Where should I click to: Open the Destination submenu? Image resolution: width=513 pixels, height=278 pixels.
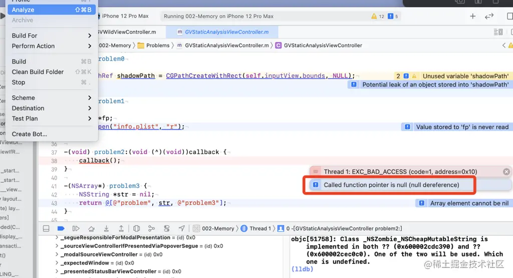52,108
